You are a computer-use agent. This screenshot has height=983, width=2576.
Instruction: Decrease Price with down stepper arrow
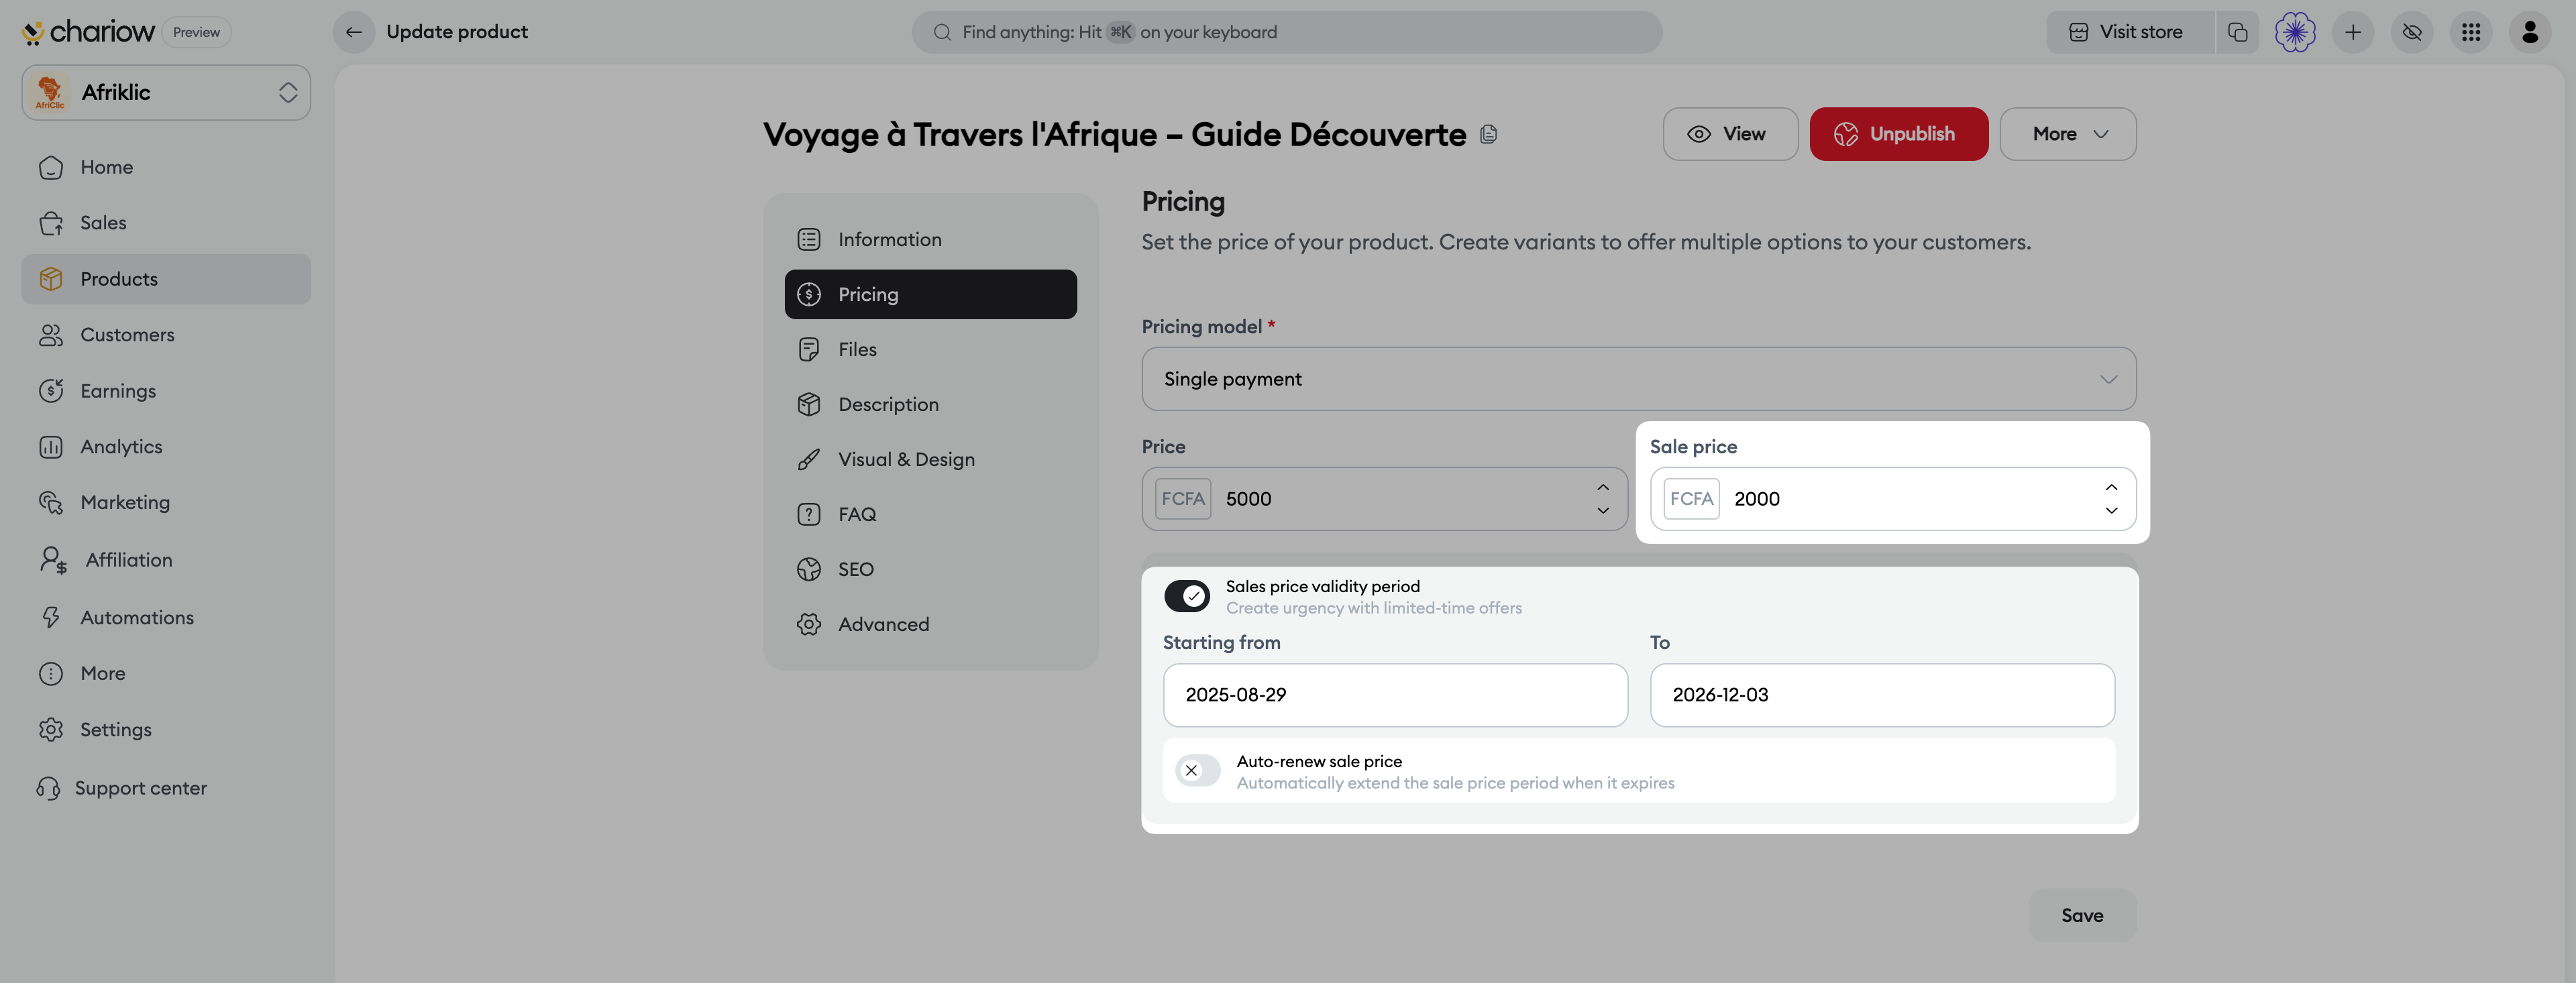coord(1603,511)
